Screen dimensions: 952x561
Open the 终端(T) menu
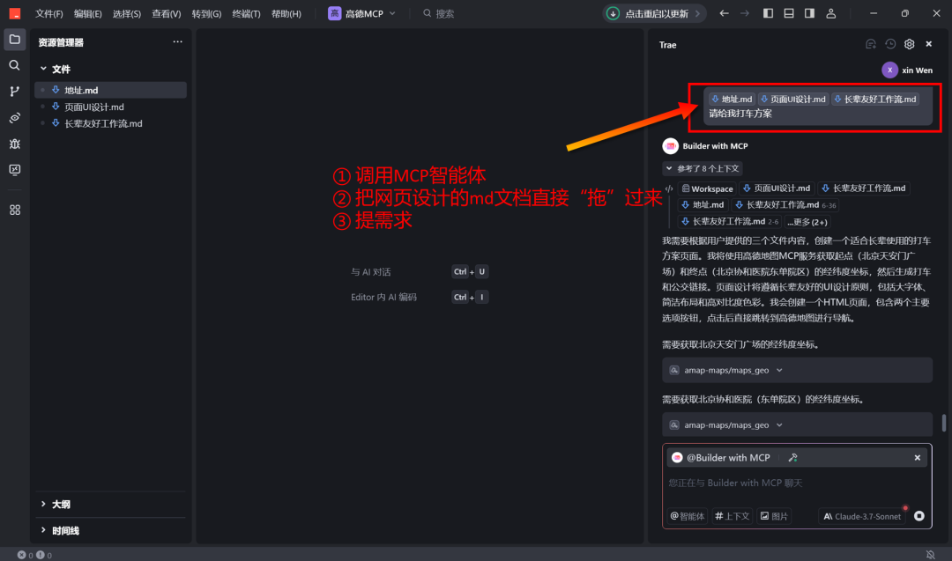(x=247, y=13)
